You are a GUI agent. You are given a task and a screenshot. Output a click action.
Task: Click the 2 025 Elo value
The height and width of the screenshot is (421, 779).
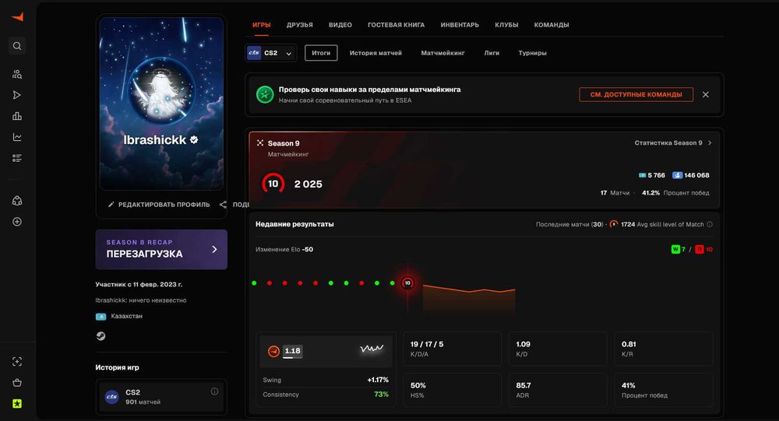(308, 184)
